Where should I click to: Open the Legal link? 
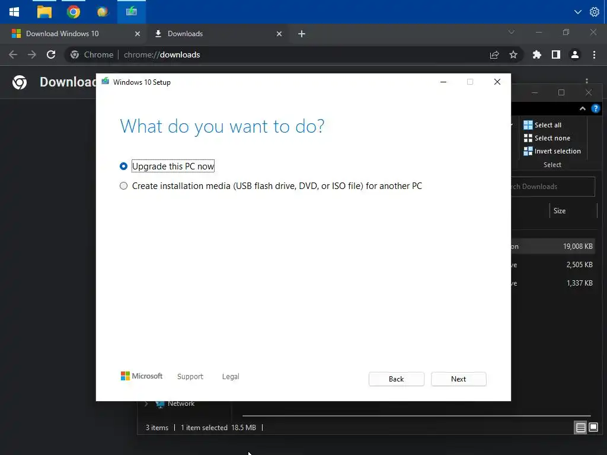[231, 376]
